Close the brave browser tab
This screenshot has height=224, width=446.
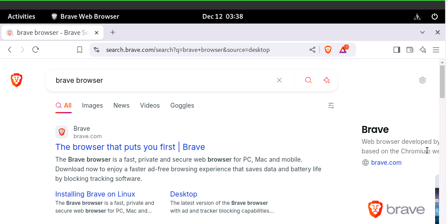97,33
